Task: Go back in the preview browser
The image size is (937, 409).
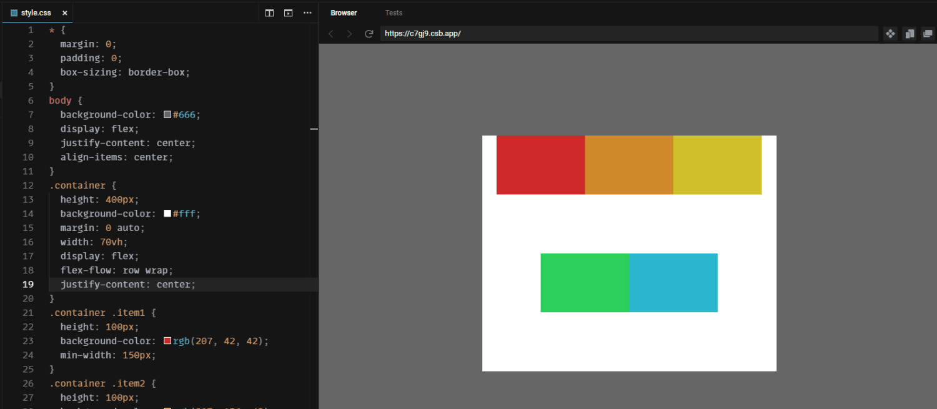Action: pos(331,34)
